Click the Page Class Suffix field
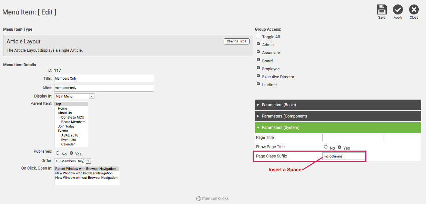426x204 pixels. [343, 156]
